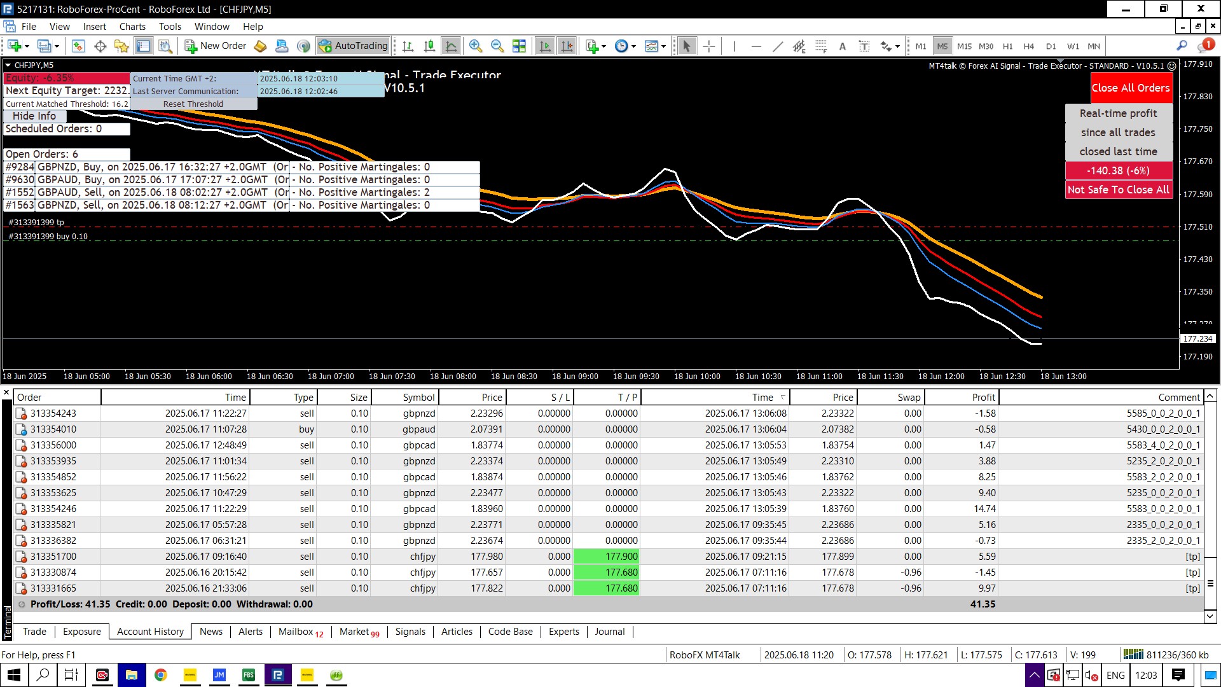Toggle the AutoTrading button
The width and height of the screenshot is (1221, 687).
tap(354, 46)
